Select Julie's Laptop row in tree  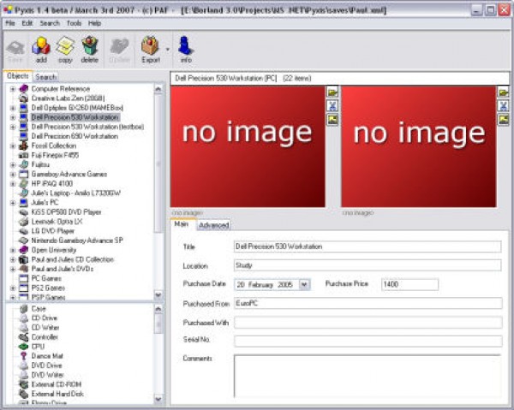(75, 193)
